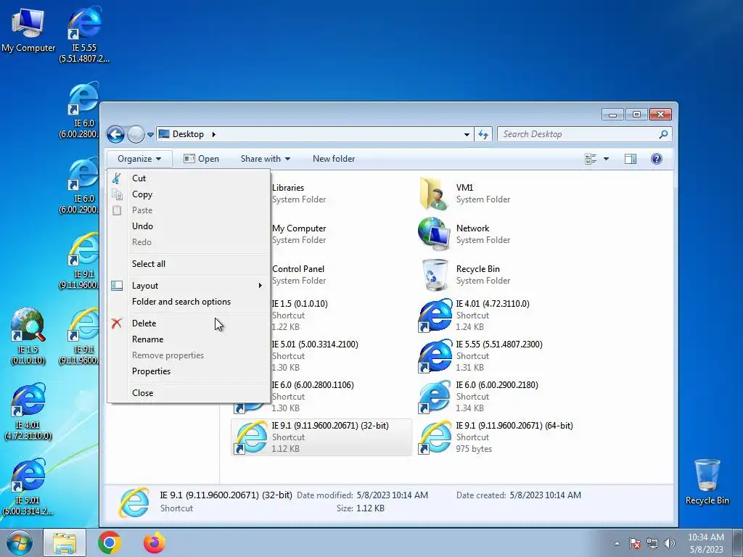Image resolution: width=743 pixels, height=557 pixels.
Task: Click Close at the menu bottom
Action: point(189,392)
